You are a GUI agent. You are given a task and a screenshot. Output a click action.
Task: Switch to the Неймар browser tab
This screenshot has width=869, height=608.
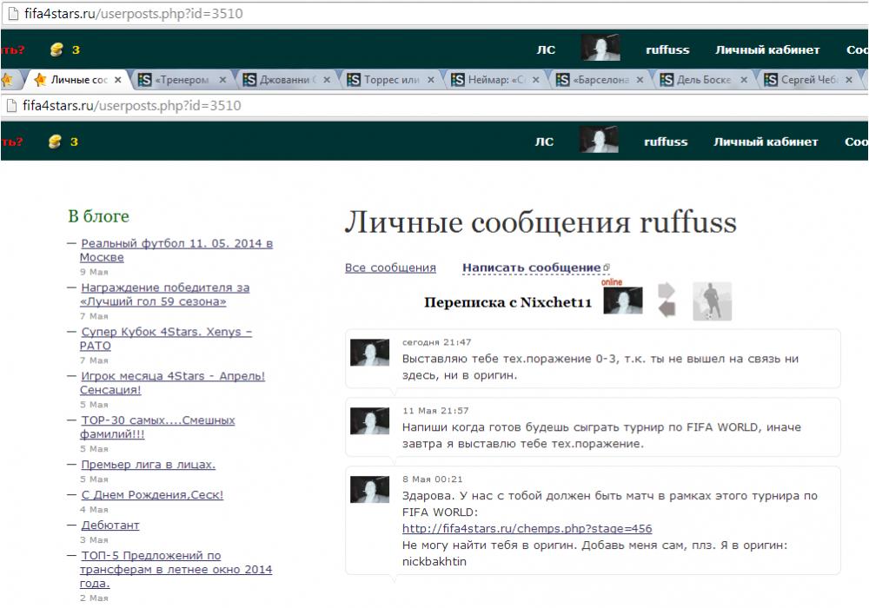coord(495,80)
